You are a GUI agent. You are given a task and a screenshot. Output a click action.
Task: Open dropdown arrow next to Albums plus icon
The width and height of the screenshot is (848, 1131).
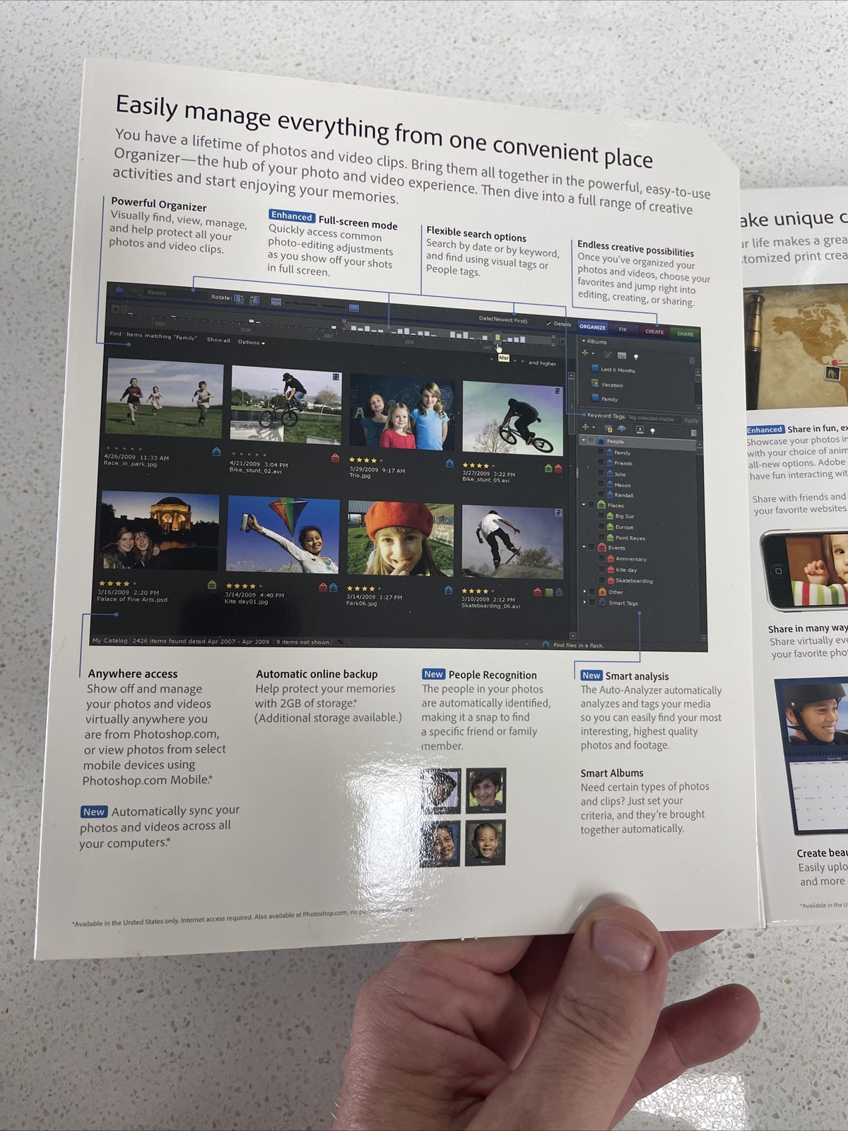click(593, 353)
